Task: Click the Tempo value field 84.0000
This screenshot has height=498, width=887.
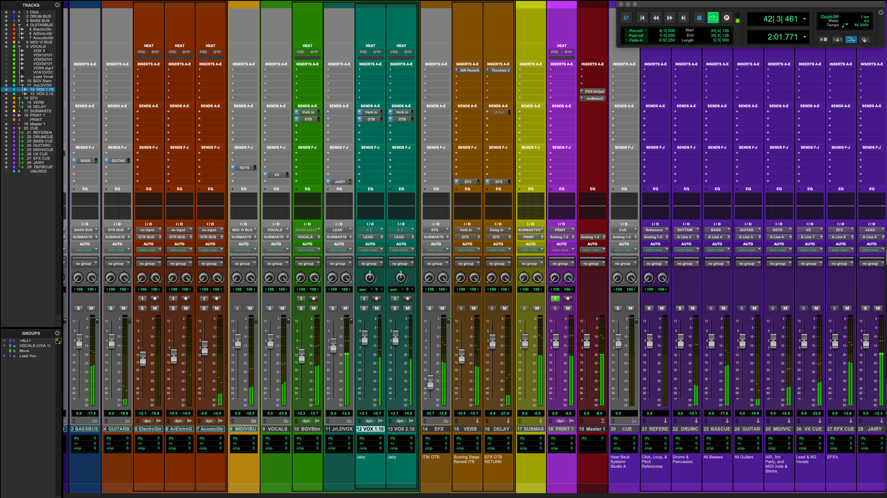Action: click(861, 25)
